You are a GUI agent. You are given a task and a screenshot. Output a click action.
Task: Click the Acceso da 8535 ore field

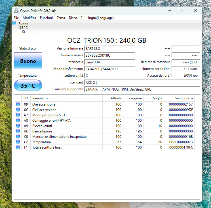pos(186,76)
